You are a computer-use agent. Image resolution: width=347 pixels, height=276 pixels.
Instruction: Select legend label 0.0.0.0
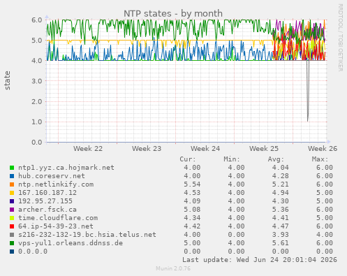pyautogui.click(x=33, y=252)
